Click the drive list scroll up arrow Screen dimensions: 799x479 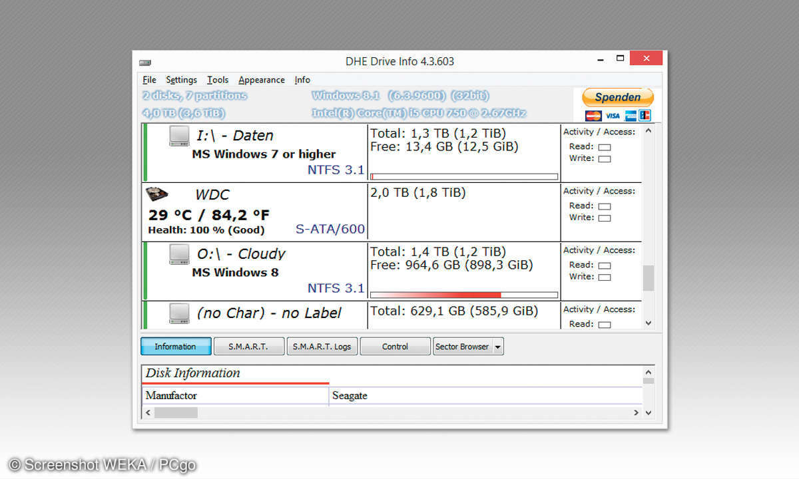coord(649,130)
